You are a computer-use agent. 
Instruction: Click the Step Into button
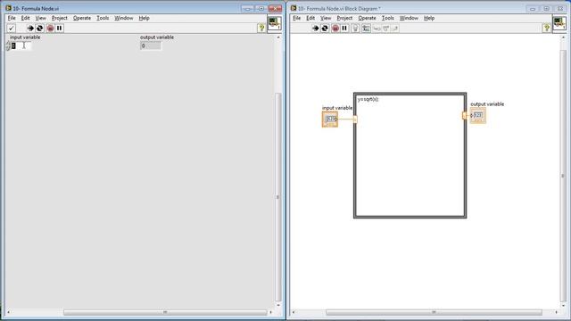[x=377, y=28]
